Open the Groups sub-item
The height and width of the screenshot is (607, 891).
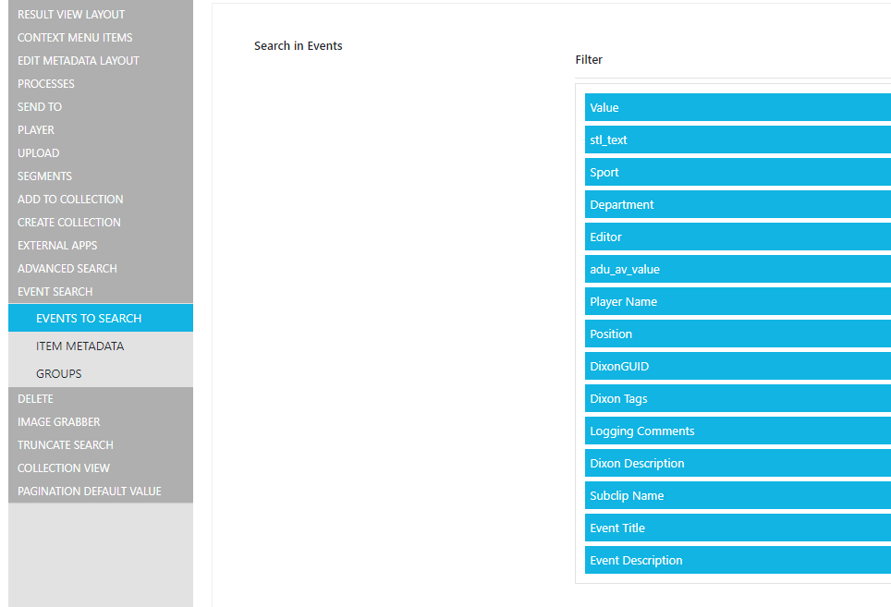click(59, 374)
